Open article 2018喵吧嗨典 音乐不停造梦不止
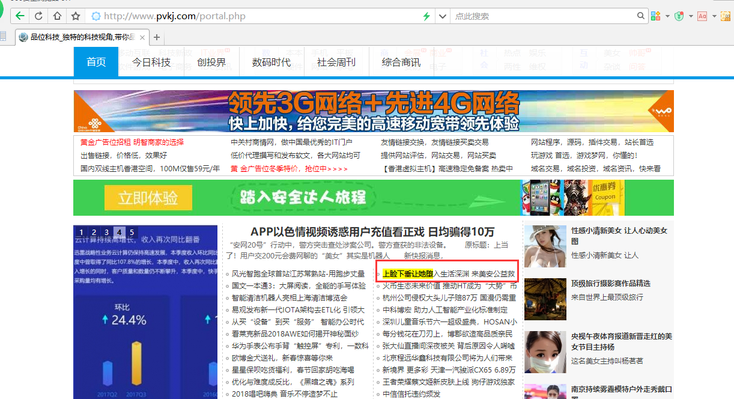This screenshot has height=399, width=734. click(x=285, y=394)
